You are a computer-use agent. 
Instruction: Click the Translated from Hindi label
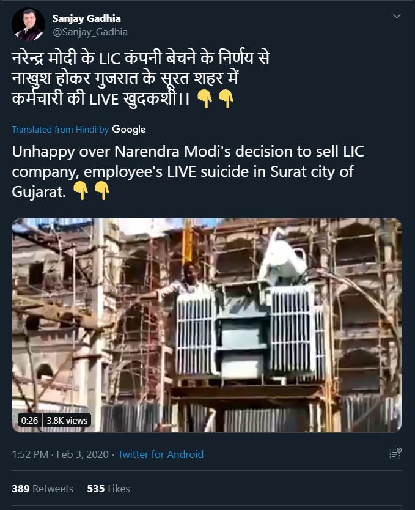click(60, 130)
